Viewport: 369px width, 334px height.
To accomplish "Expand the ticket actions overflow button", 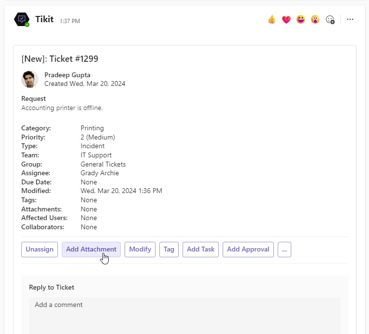I will [x=284, y=250].
